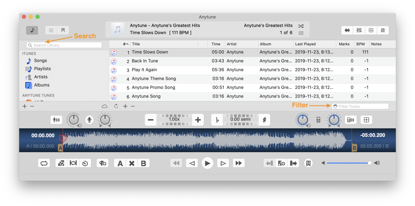Increase tempo with plus button
This screenshot has height=206, width=415.
pyautogui.click(x=198, y=120)
